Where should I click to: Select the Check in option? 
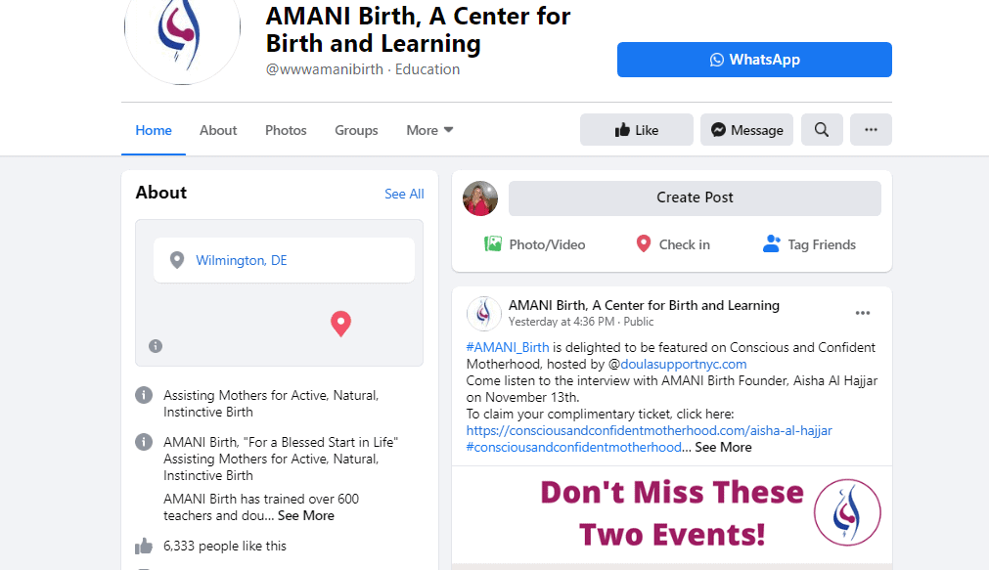(x=672, y=244)
